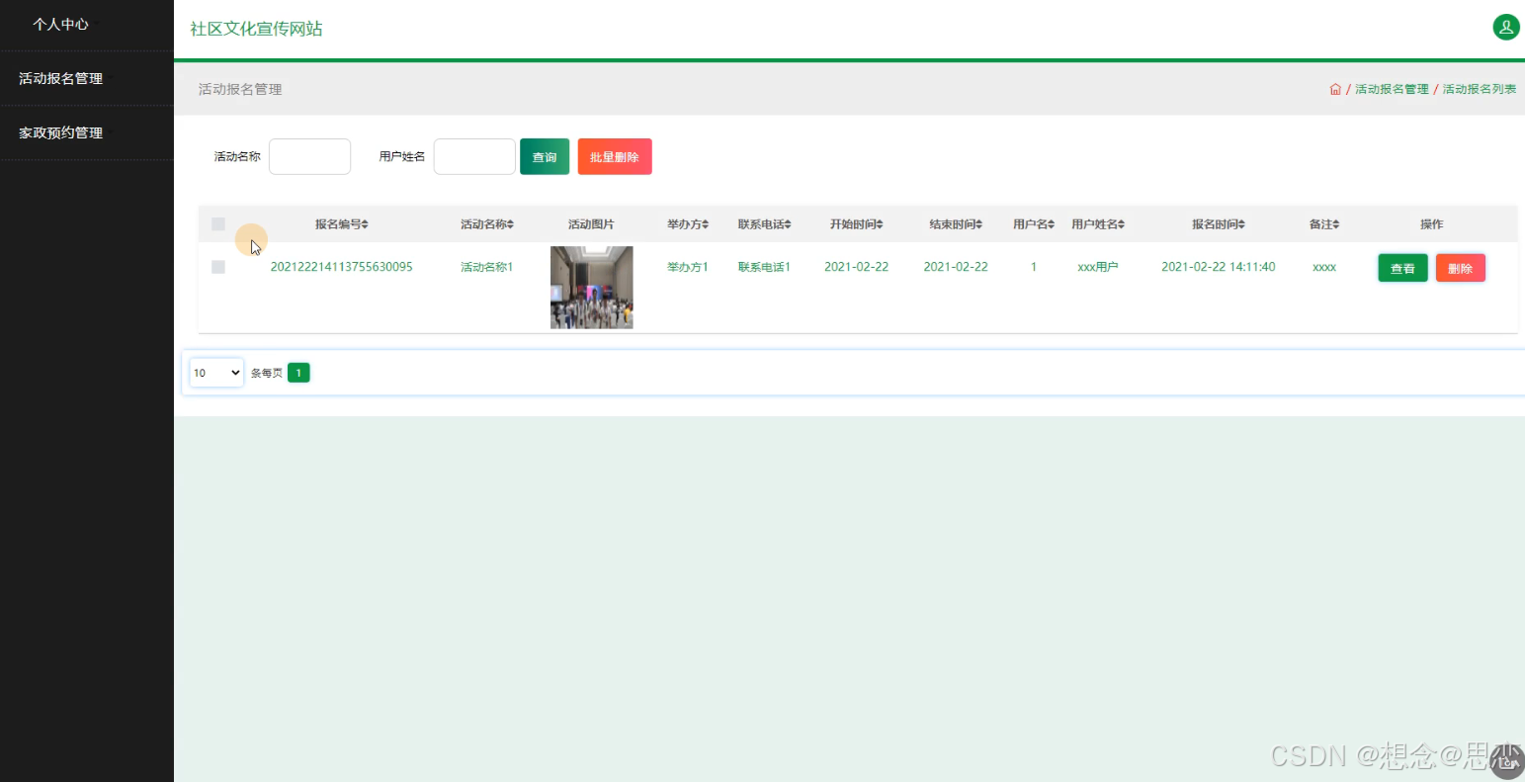Focus the 活动名称 search input
The image size is (1525, 782).
309,156
